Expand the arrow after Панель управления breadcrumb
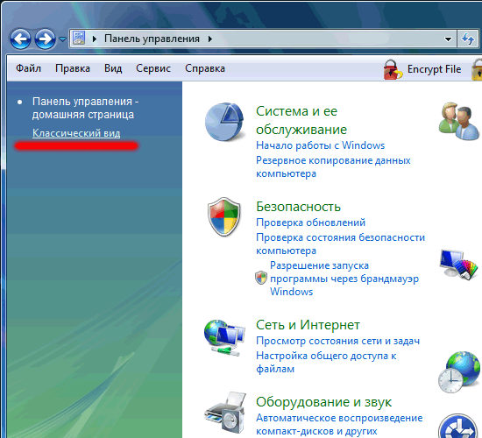 [x=210, y=39]
